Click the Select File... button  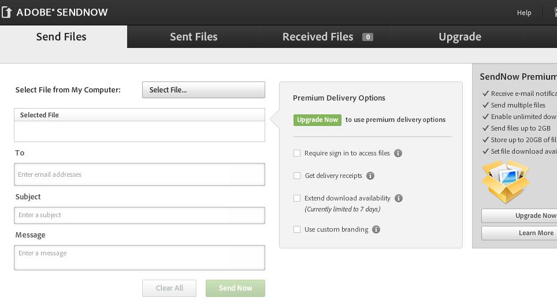point(203,90)
